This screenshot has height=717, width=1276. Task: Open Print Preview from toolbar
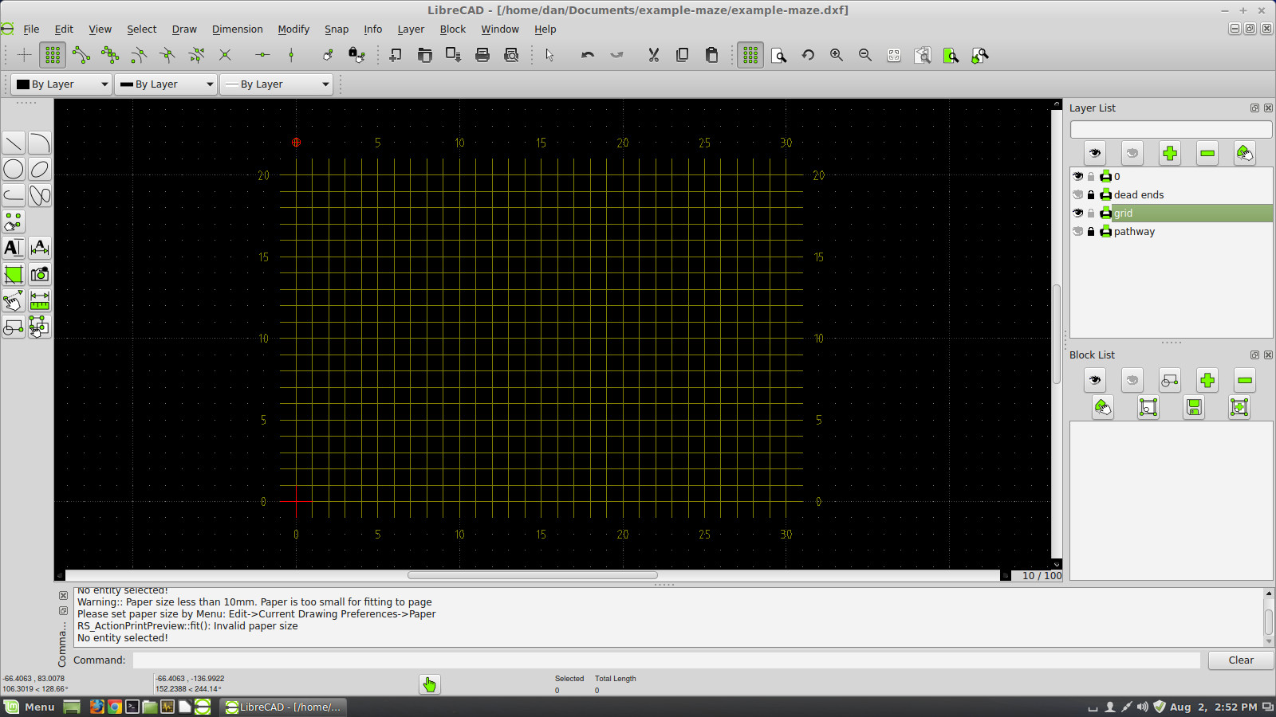[x=511, y=55]
